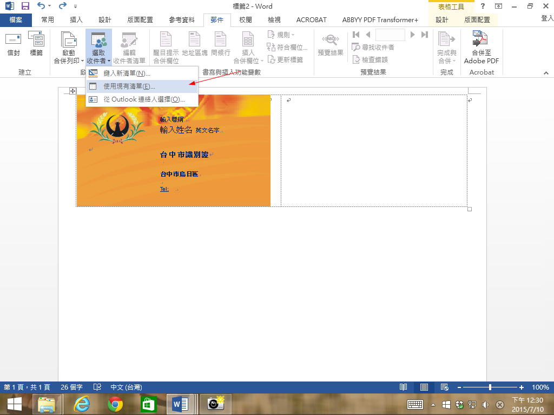Click the empty right label cell
Viewport: 554px width, 415px height.
(374, 151)
